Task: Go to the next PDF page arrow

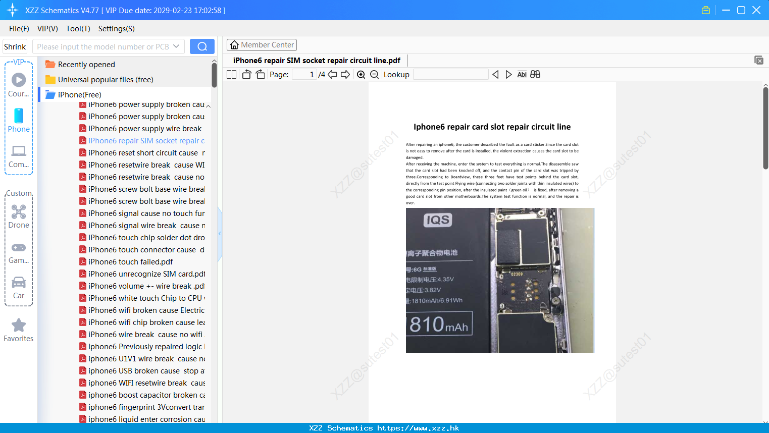Action: [x=345, y=75]
